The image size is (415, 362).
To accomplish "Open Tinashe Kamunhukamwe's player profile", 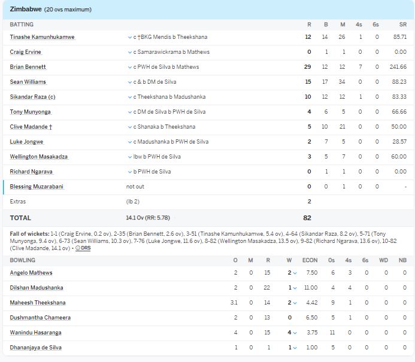I will [x=42, y=37].
